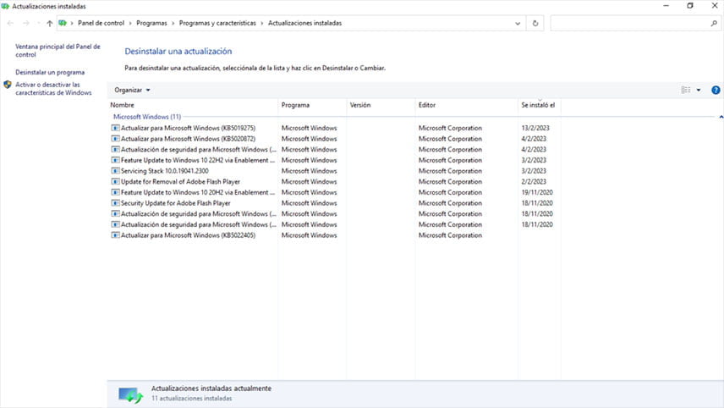Open the Organizar dropdown menu
724x408 pixels.
132,90
